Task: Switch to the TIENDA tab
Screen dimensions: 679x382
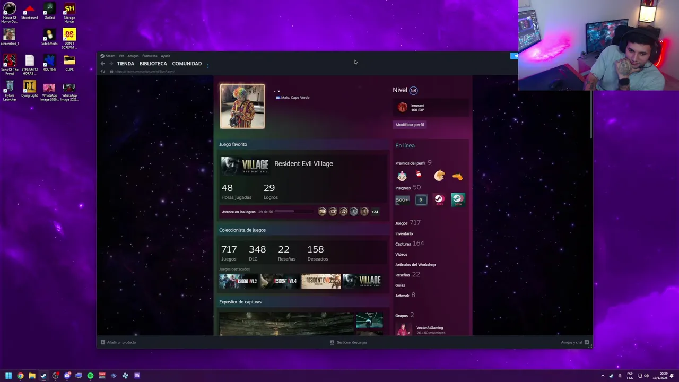Action: tap(126, 64)
